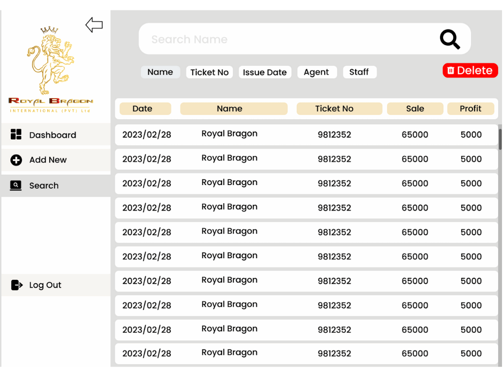The height and width of the screenshot is (377, 503).
Task: Select the Issue Date search filter
Action: [x=265, y=72]
